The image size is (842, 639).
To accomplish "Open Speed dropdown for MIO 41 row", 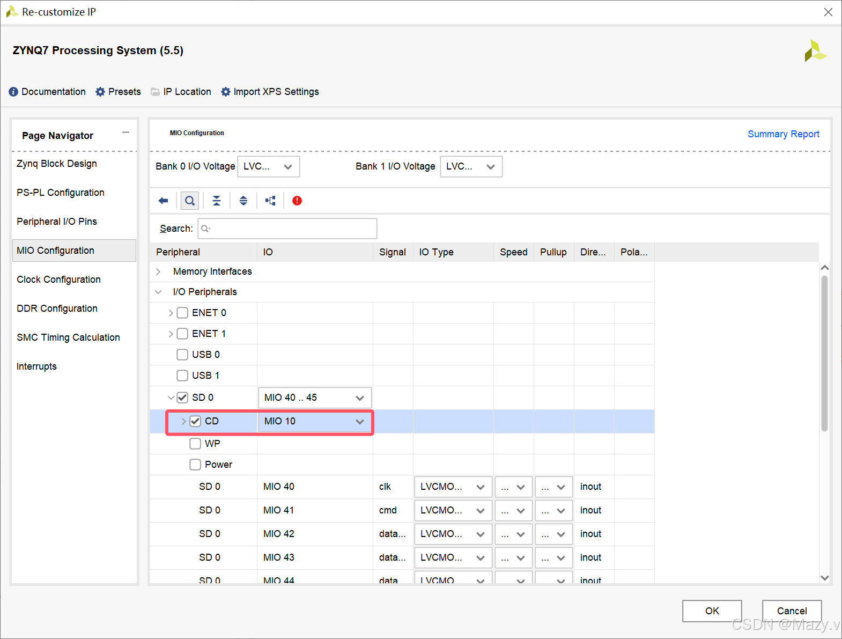I will 514,511.
